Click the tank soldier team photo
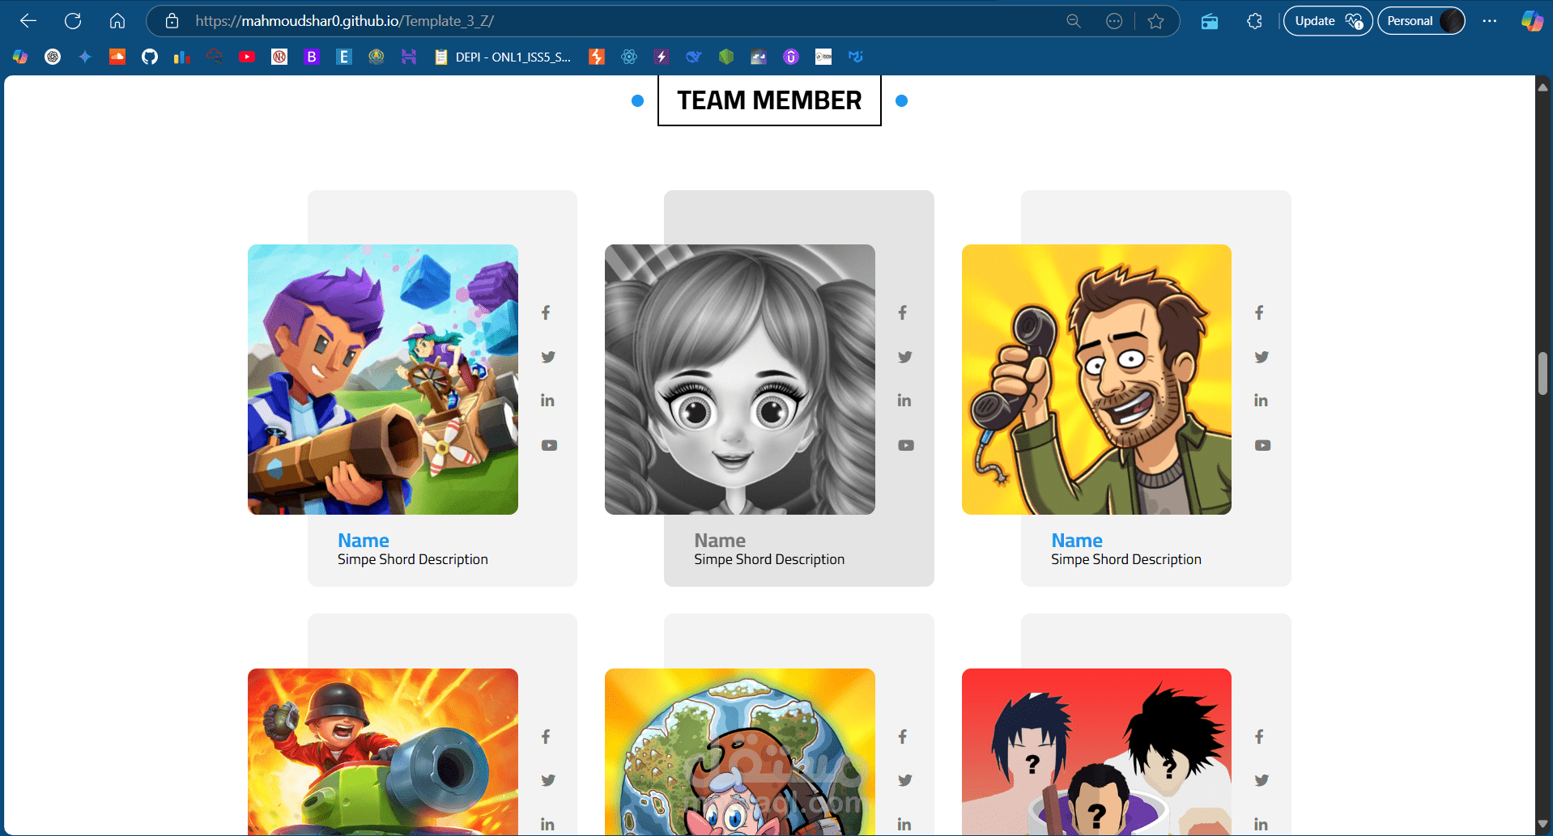 click(383, 751)
